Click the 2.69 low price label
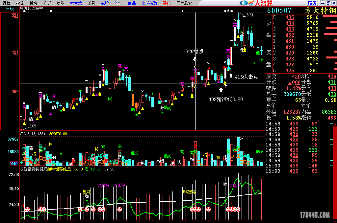Image resolution: width=337 pixels, height=223 pixels. tap(33, 126)
